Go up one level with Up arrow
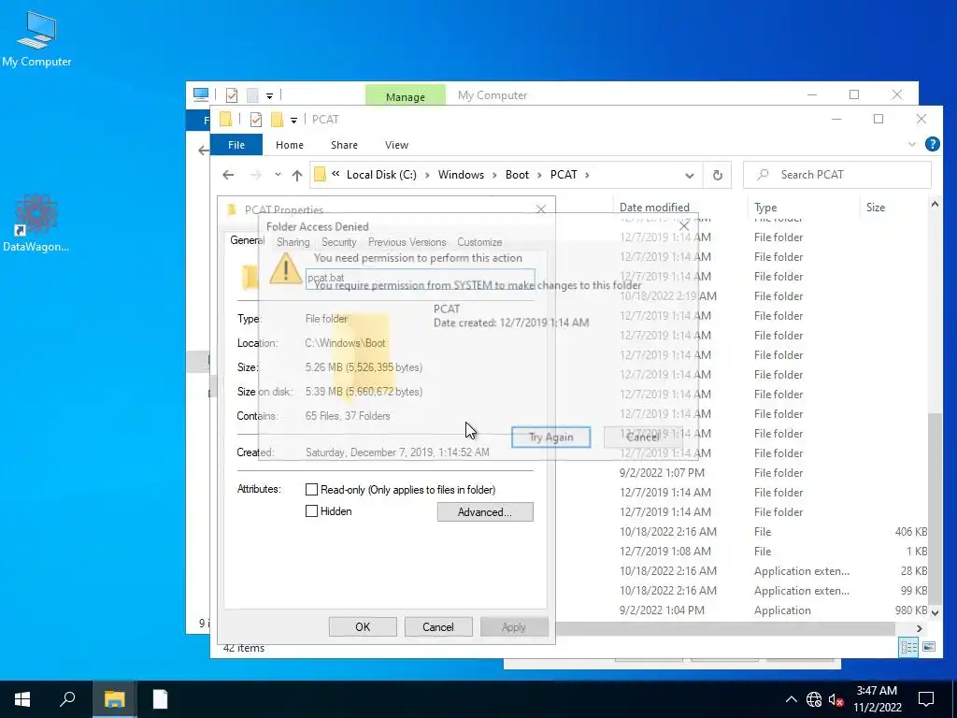This screenshot has height=718, width=957. (x=297, y=175)
